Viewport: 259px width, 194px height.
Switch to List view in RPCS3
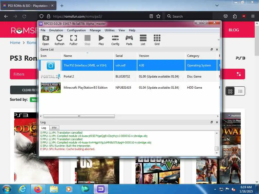point(143,40)
